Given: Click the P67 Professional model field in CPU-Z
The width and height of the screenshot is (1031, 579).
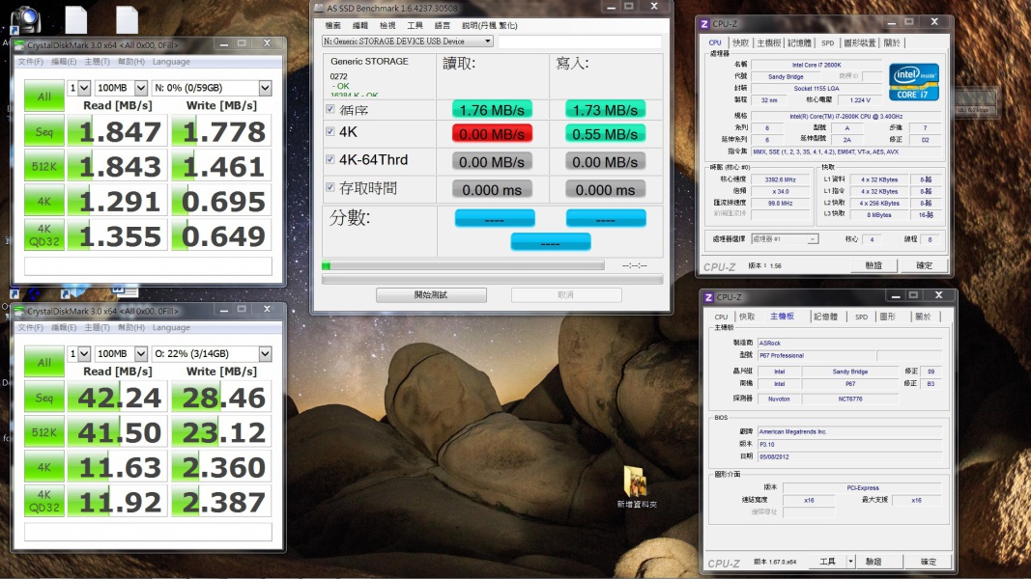Looking at the screenshot, I should point(816,355).
